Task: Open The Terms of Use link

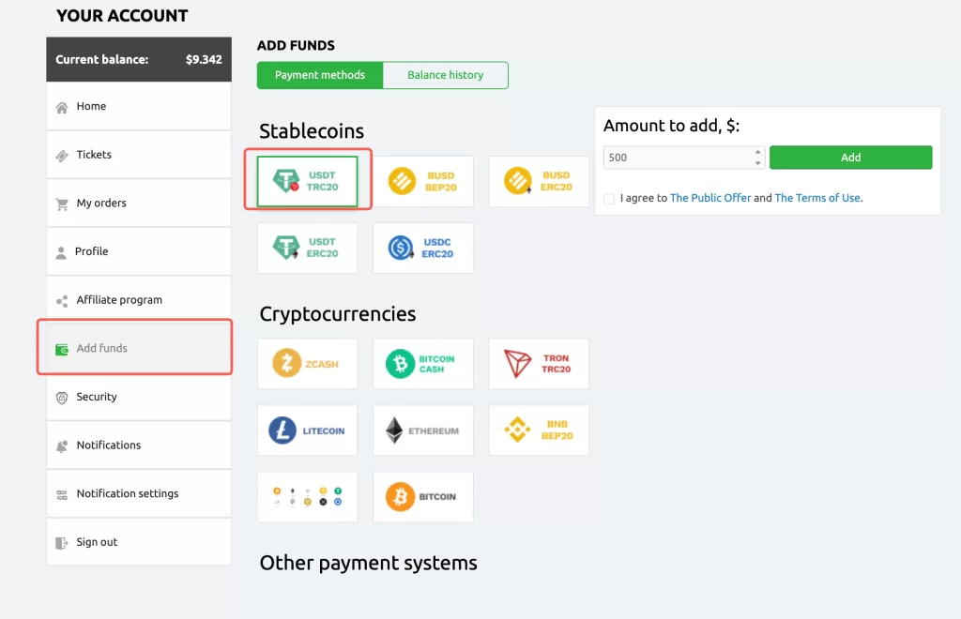Action: click(817, 198)
